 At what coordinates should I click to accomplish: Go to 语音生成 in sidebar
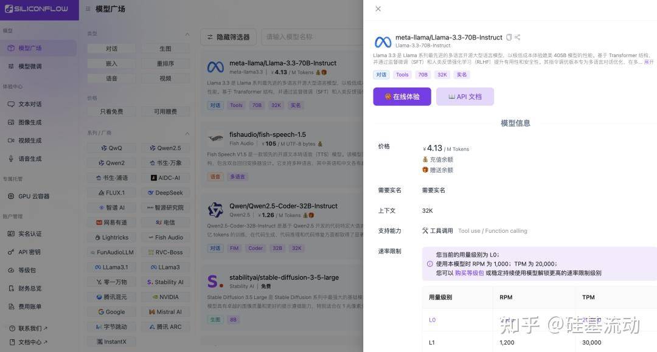pos(38,159)
